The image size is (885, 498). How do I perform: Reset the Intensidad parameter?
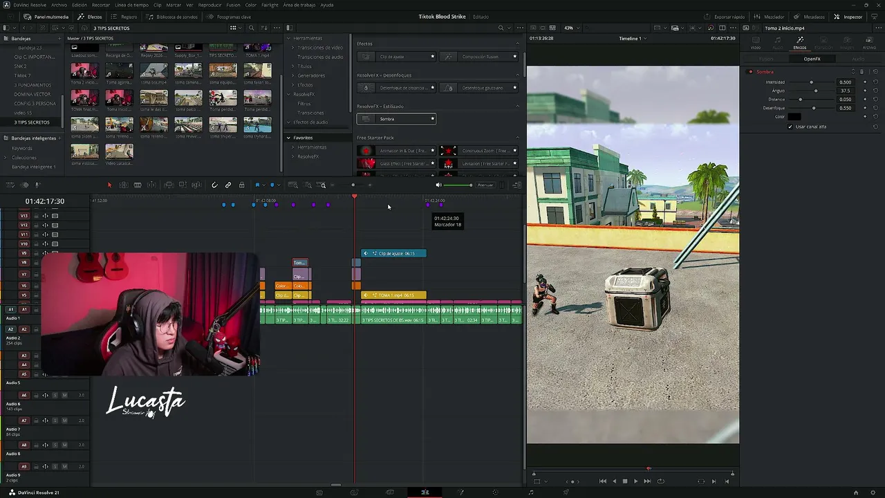[875, 82]
